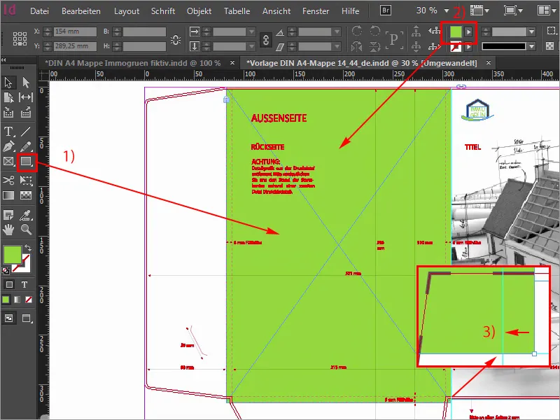
Task: Select the Note tool
Action: click(x=8, y=215)
